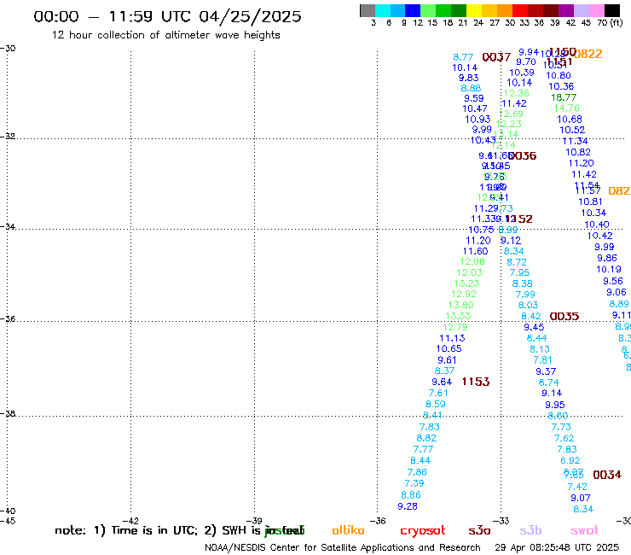Click wave height value '7.95'

point(519,273)
